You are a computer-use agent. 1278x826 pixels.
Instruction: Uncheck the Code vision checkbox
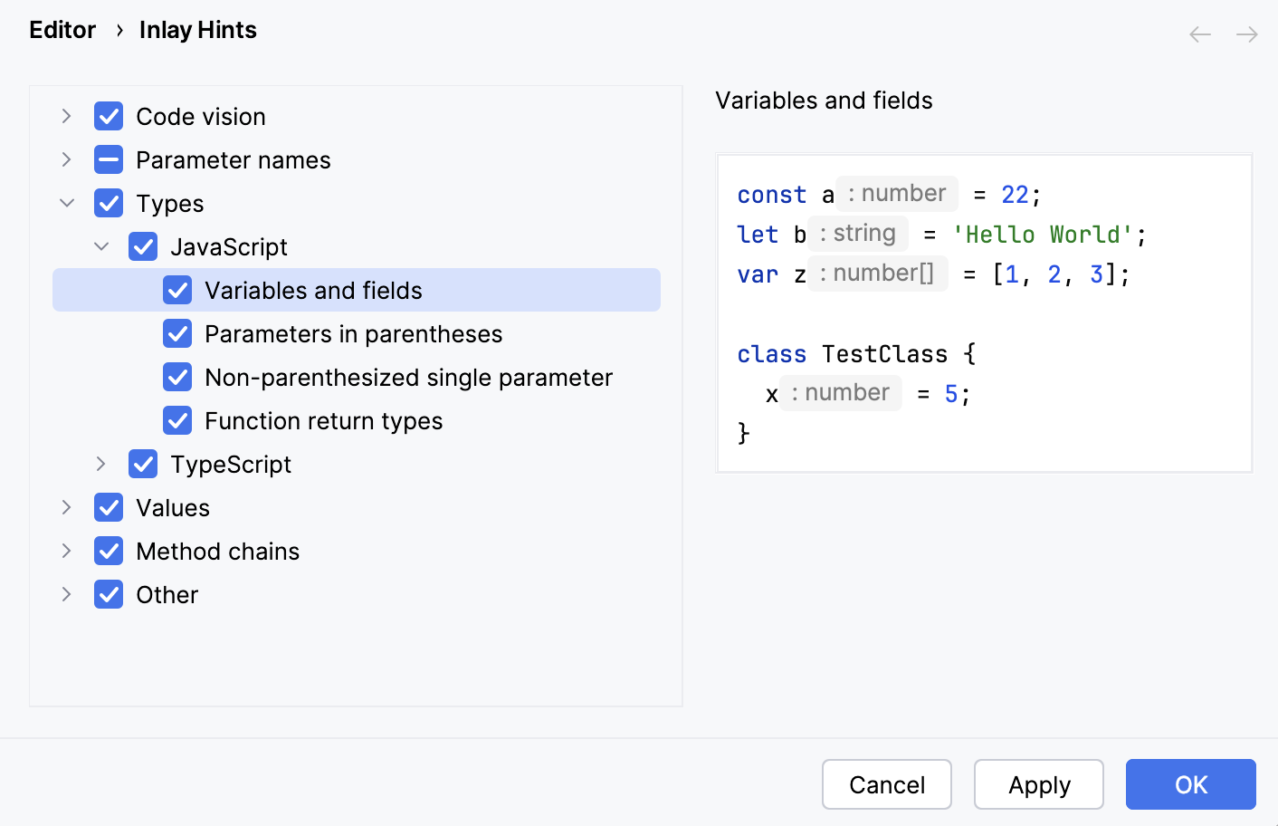pyautogui.click(x=108, y=116)
